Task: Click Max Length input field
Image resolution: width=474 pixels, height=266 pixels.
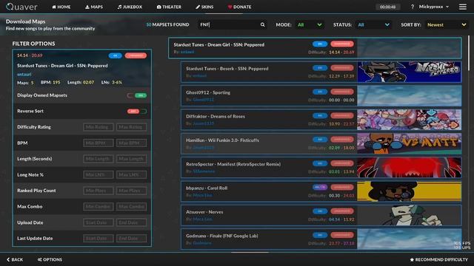Action: click(132, 159)
